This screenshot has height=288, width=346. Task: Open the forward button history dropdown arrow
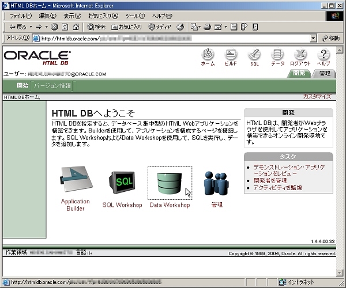[46, 27]
